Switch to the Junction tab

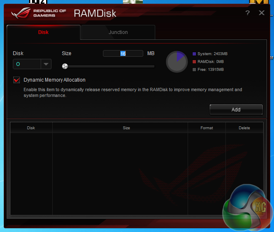click(x=118, y=32)
